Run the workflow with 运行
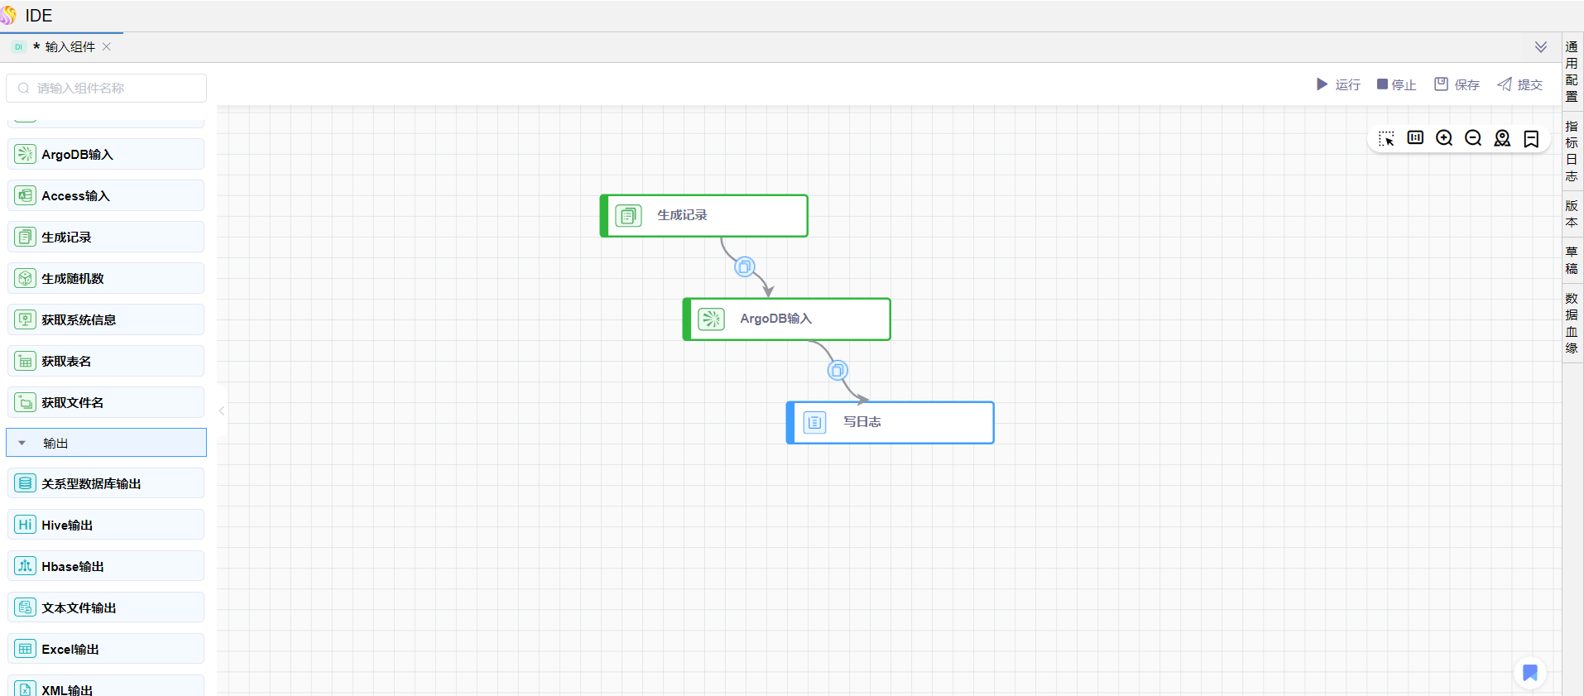 tap(1338, 84)
